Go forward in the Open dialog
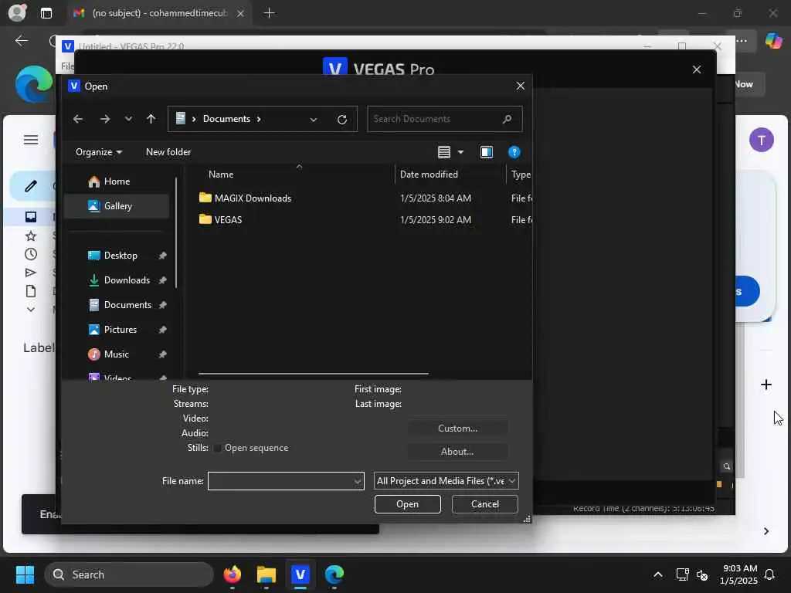791x593 pixels. click(105, 119)
